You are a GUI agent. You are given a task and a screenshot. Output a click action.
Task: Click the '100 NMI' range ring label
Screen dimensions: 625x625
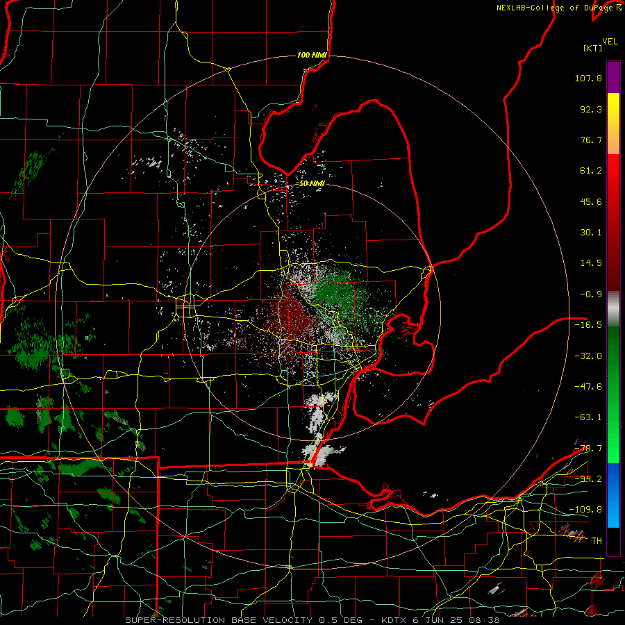tap(312, 55)
